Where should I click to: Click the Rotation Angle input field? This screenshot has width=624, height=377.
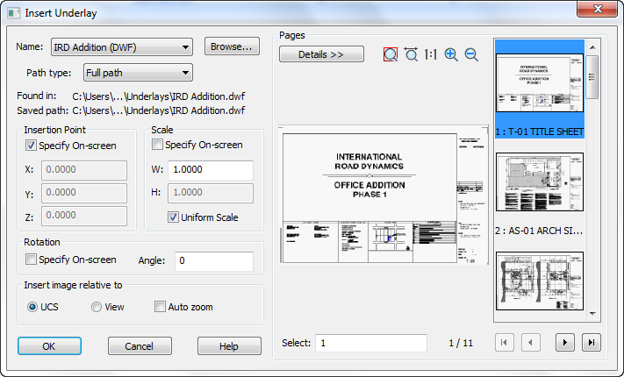tap(214, 261)
